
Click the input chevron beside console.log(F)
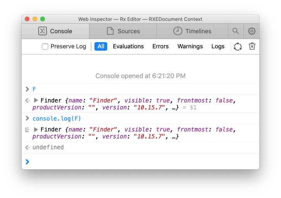pos(27,118)
